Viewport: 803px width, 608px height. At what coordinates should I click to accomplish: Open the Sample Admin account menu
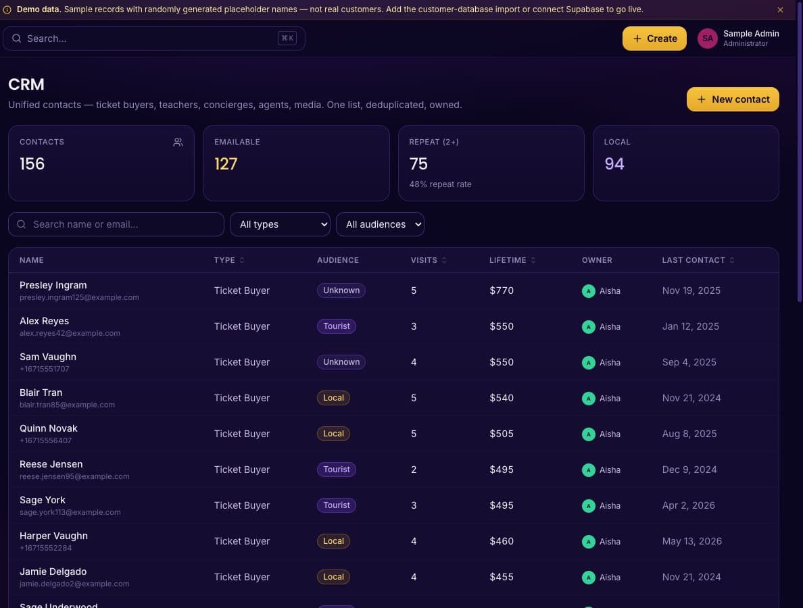pyautogui.click(x=738, y=39)
